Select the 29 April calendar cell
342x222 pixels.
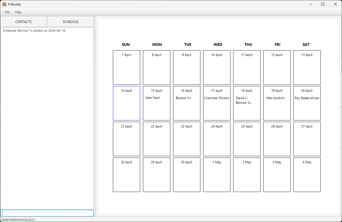point(157,175)
